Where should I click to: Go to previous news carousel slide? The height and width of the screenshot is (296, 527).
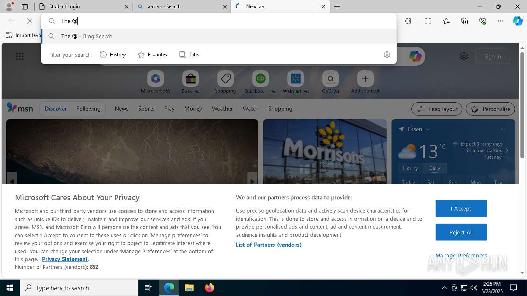coord(12,181)
